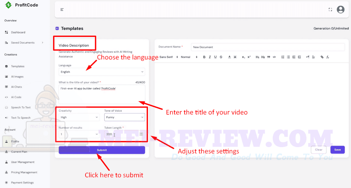Click into the Document Name field

pos(268,47)
